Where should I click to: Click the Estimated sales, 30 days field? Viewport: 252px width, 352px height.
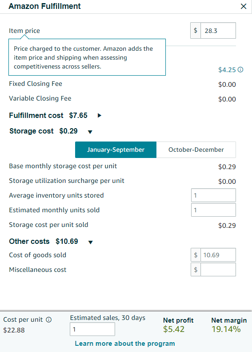(92, 329)
